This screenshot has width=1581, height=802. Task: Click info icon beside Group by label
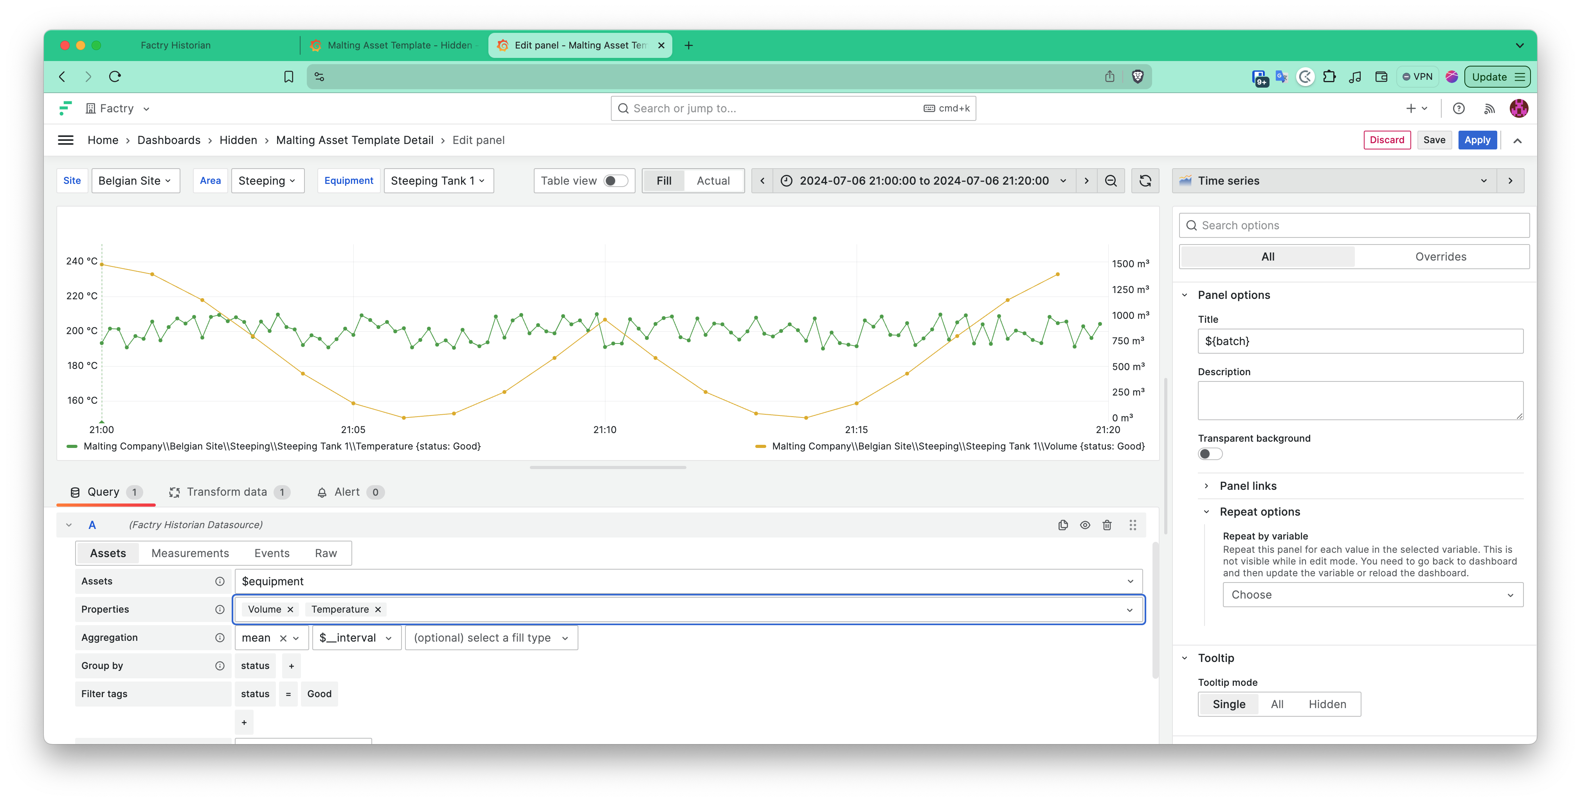pyautogui.click(x=220, y=666)
